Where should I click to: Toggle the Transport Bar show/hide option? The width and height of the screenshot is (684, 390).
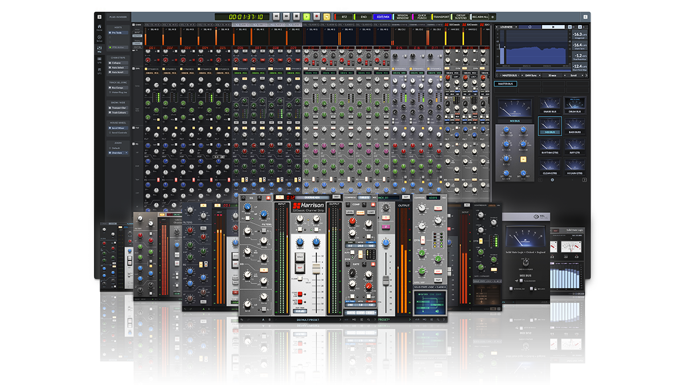117,108
